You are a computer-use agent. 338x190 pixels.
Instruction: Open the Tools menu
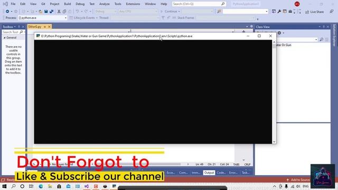(118, 4)
